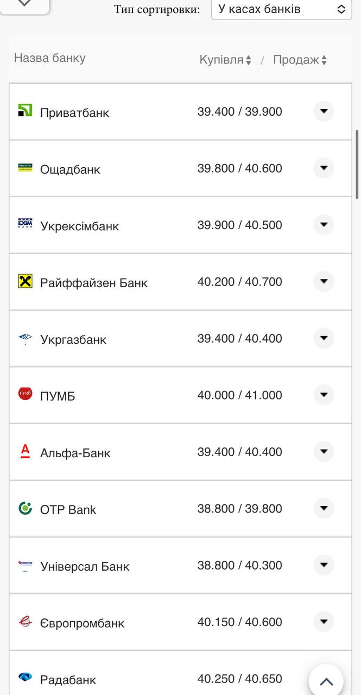This screenshot has height=695, width=361.
Task: Click the Приватбанк logo icon
Action: tap(25, 110)
